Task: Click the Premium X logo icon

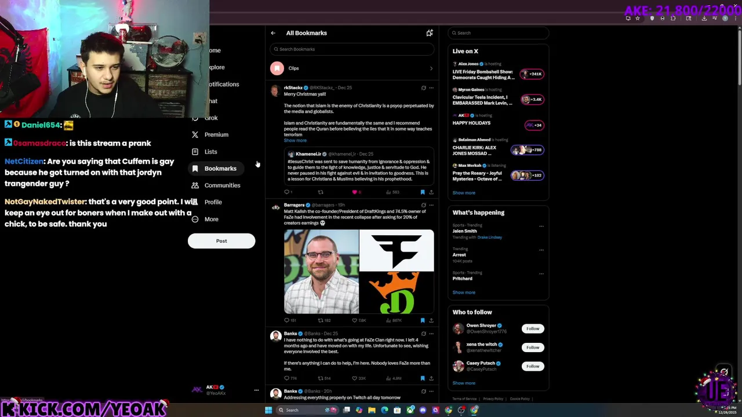Action: [195, 134]
